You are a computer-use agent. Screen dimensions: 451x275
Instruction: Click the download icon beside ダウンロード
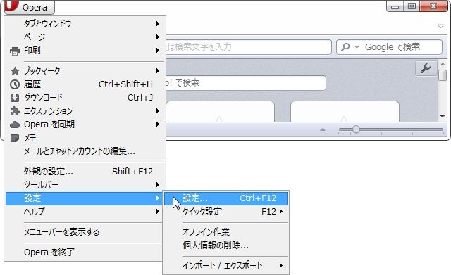point(15,98)
